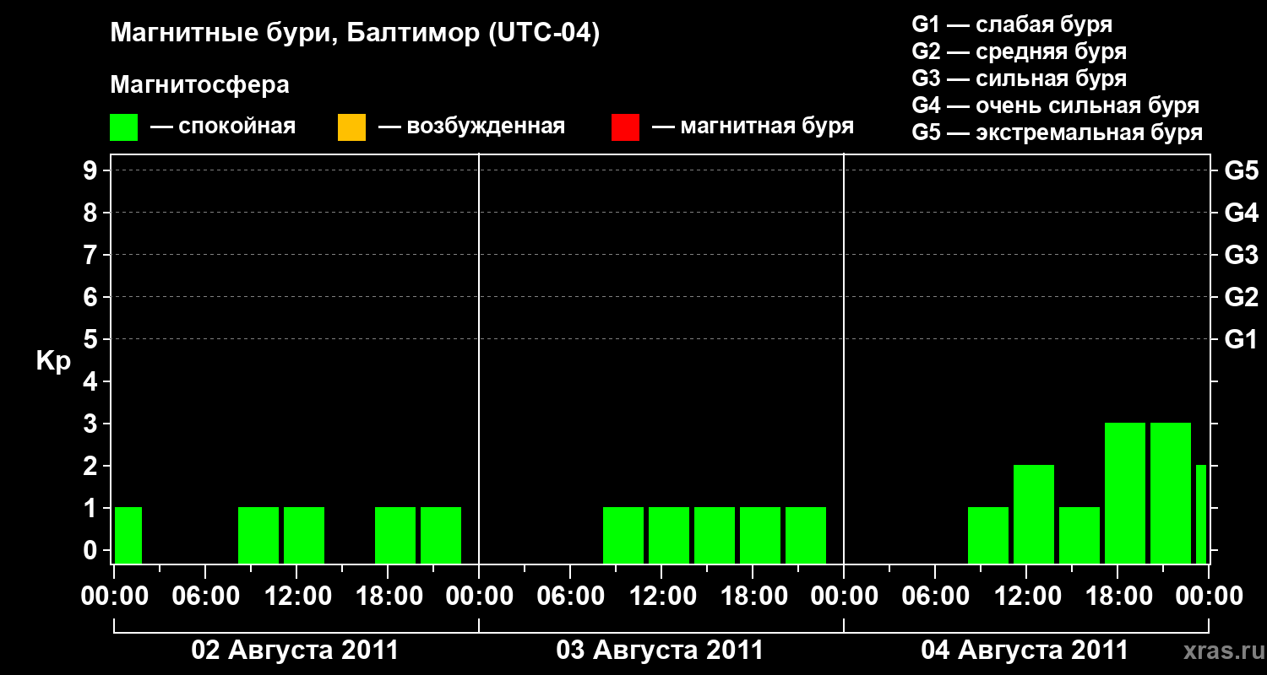
Task: Click 'G1 — слабая буря' legend line
Action: [1012, 24]
